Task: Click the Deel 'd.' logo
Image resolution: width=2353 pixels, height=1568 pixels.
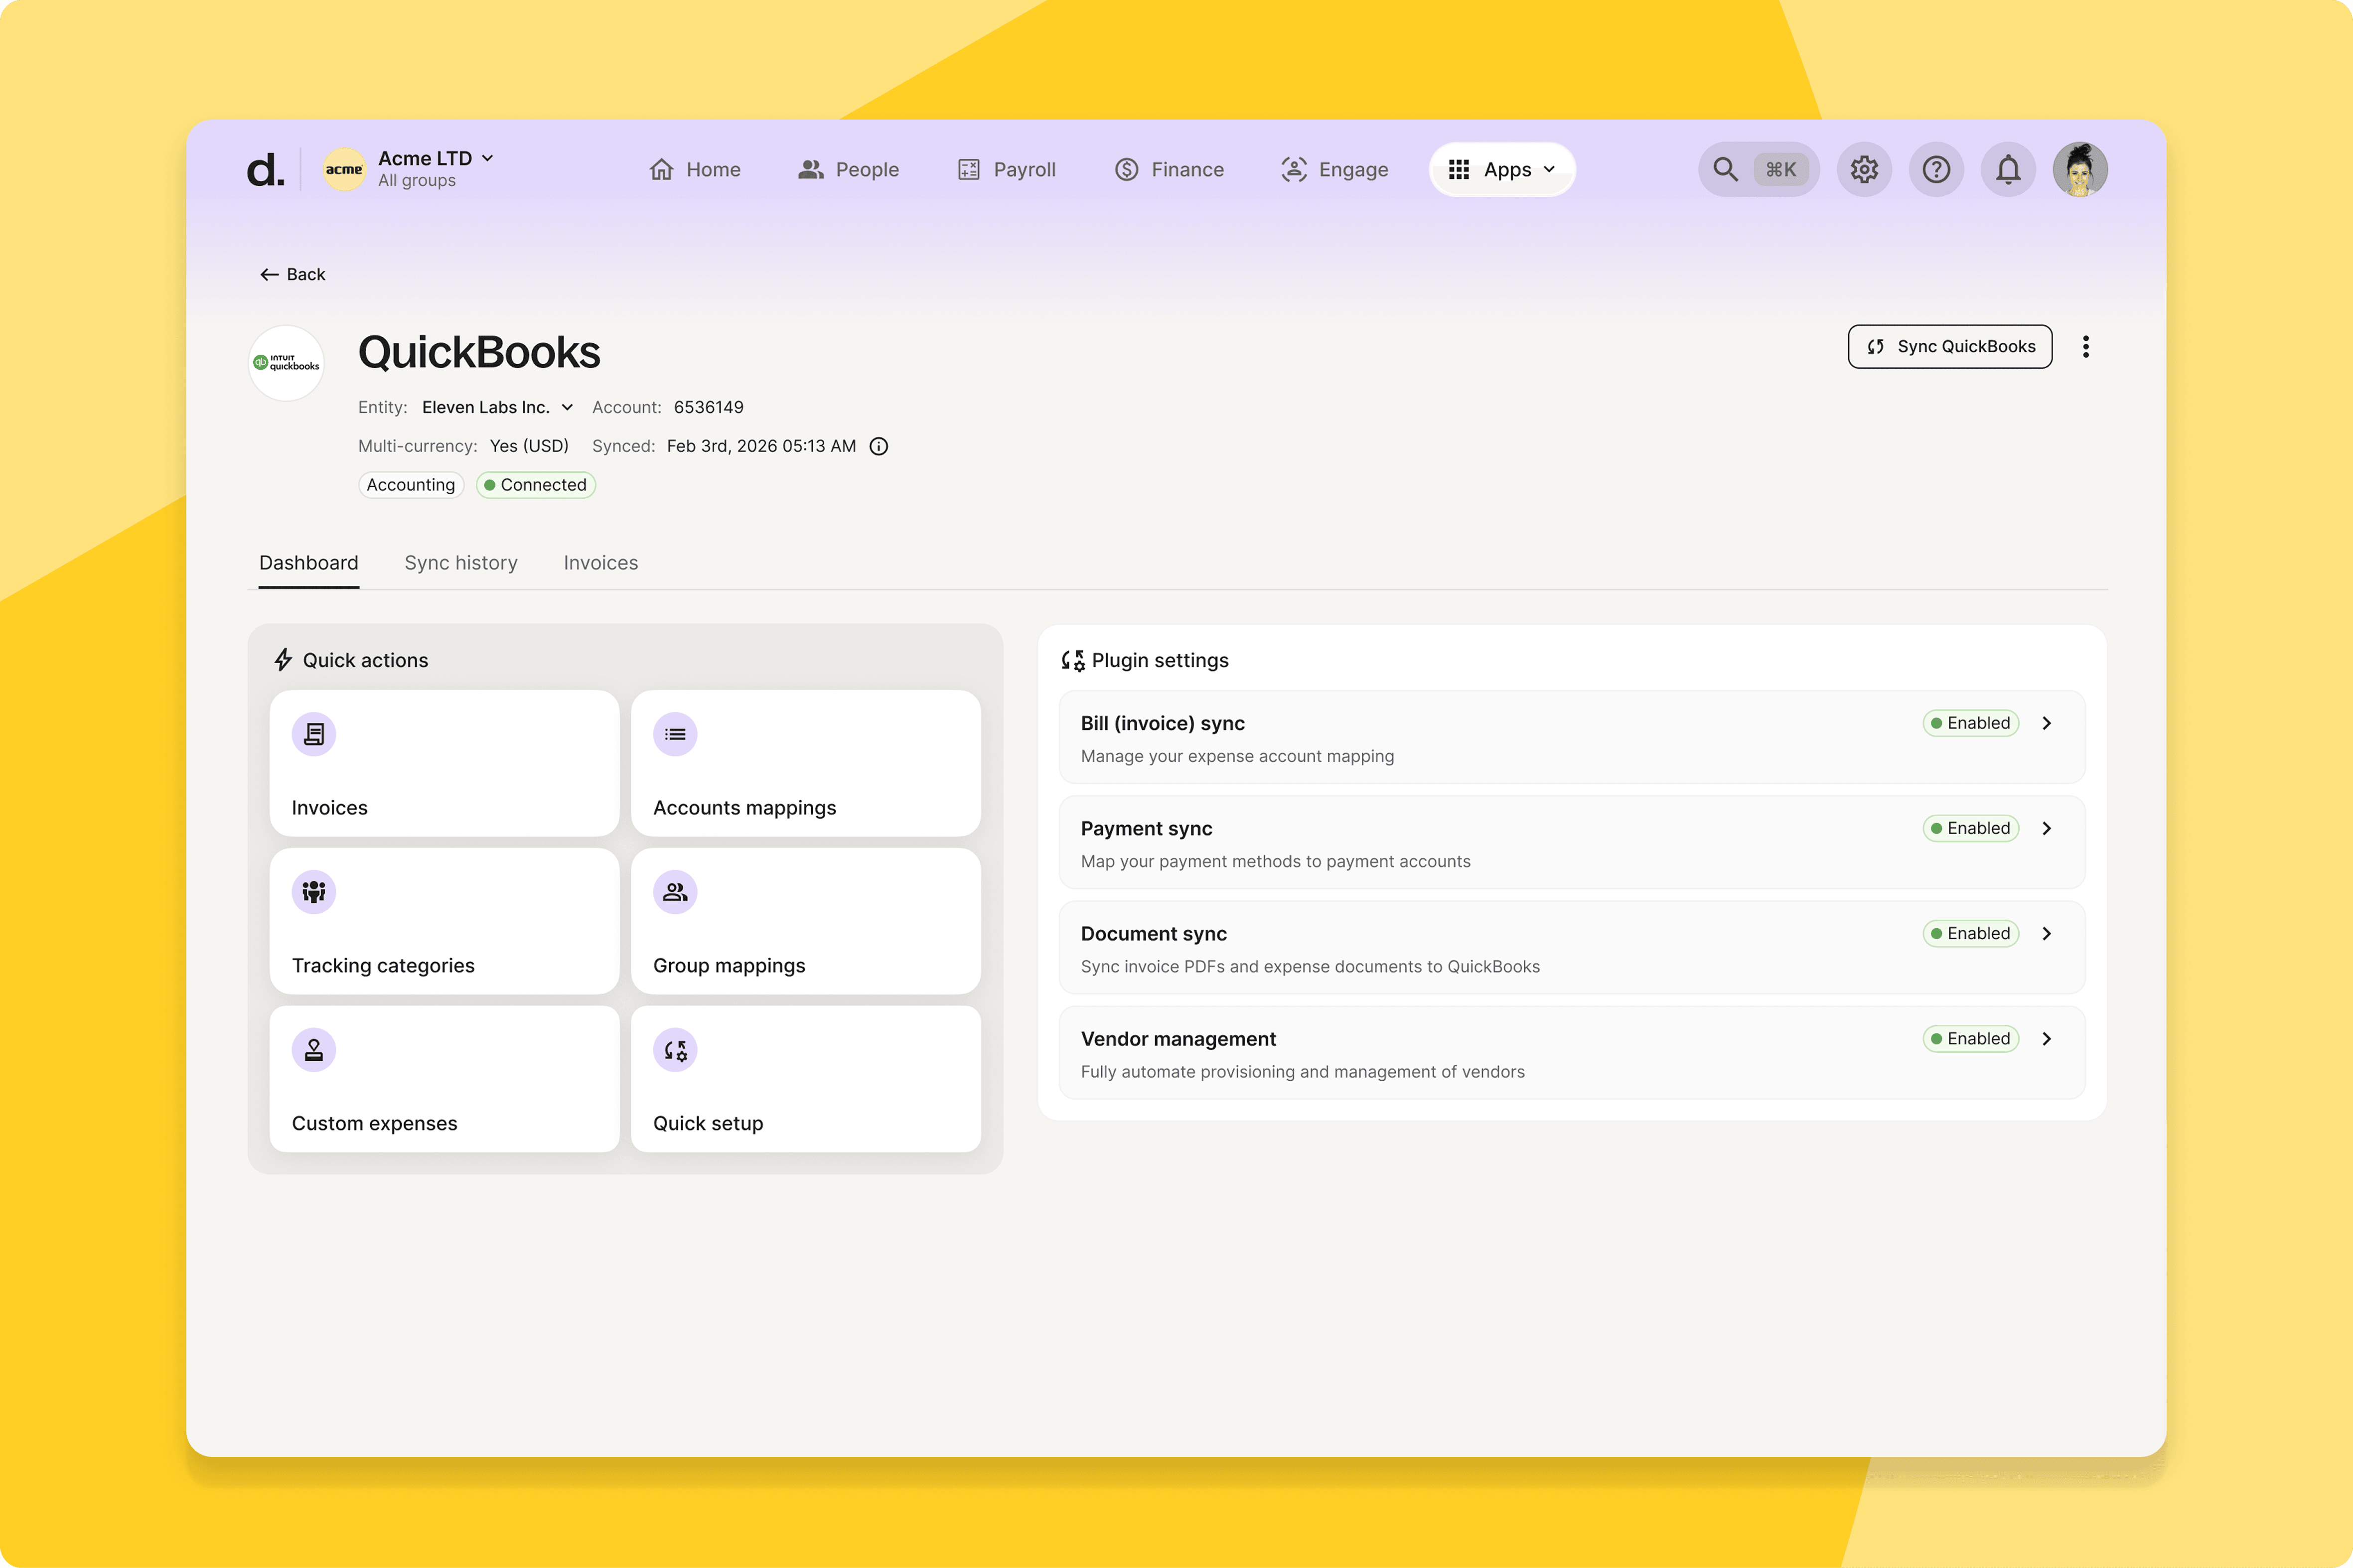Action: click(265, 170)
